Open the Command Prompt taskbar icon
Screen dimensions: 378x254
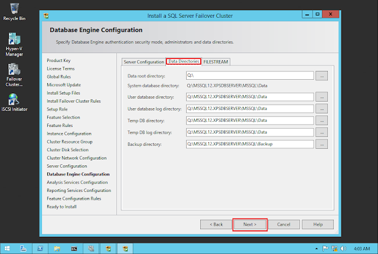tap(74, 249)
